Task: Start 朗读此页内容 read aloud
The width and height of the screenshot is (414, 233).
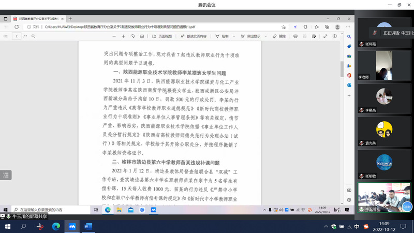Action: (x=194, y=36)
